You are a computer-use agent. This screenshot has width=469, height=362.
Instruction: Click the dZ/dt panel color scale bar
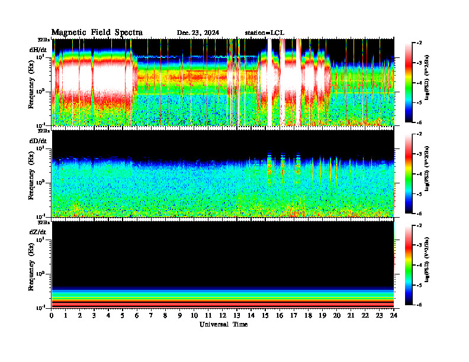click(x=409, y=265)
